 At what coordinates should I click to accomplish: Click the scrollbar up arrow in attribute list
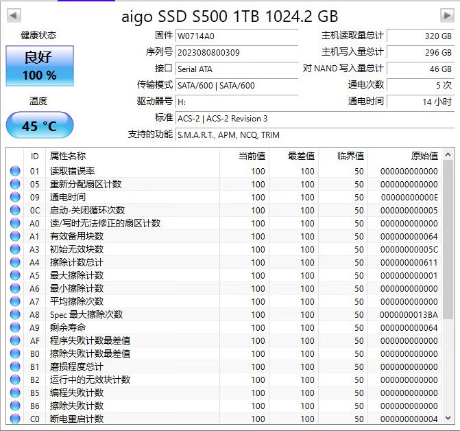448,154
